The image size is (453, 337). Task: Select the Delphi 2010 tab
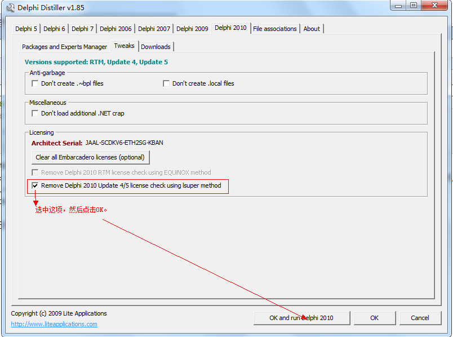coord(230,28)
